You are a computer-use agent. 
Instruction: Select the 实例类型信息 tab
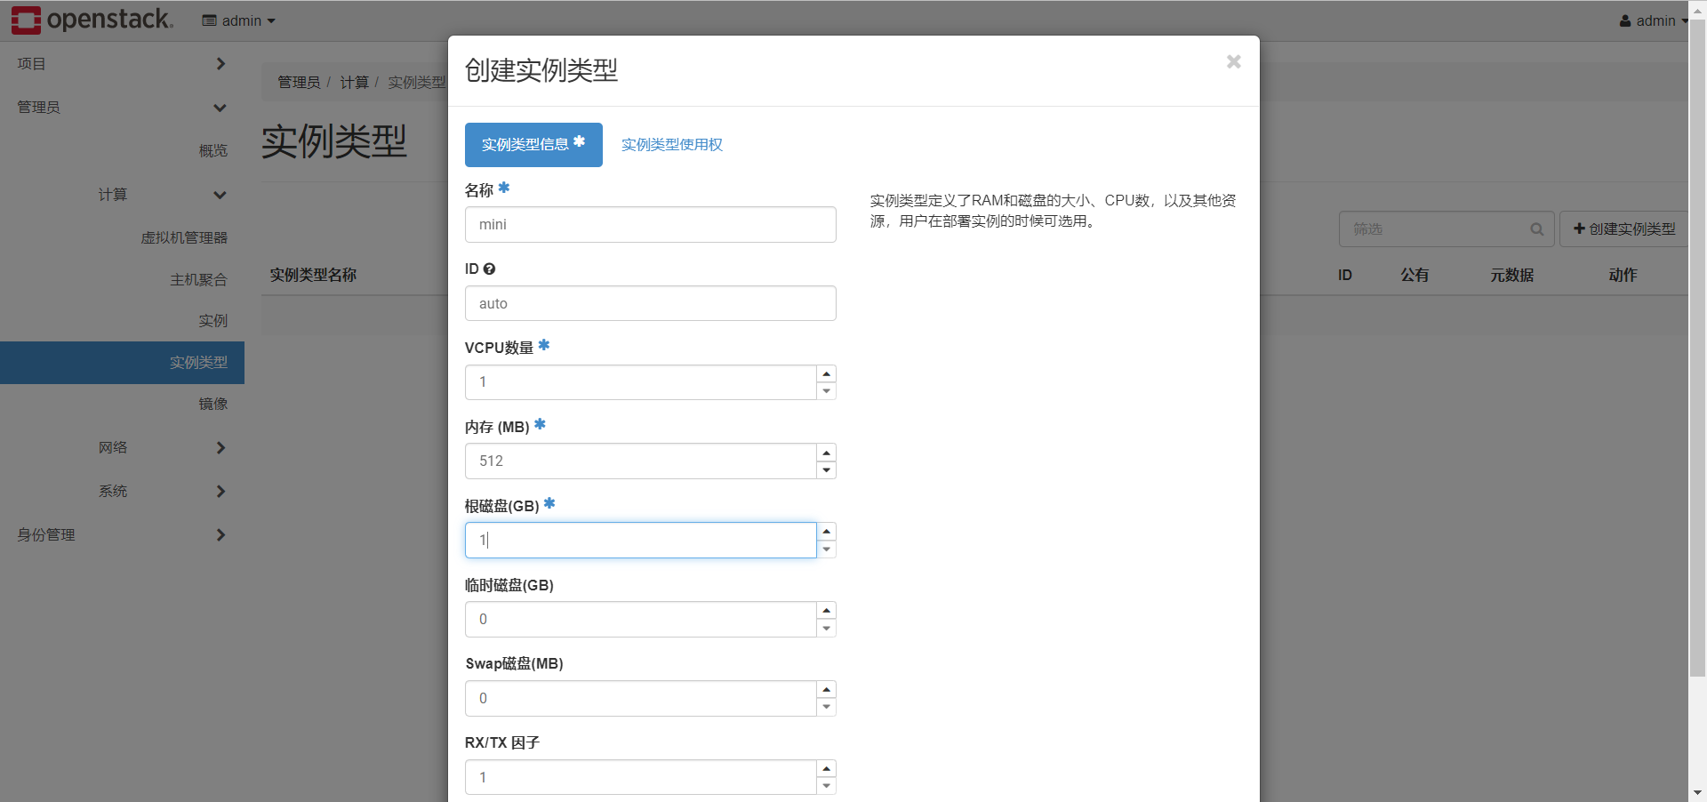point(533,144)
